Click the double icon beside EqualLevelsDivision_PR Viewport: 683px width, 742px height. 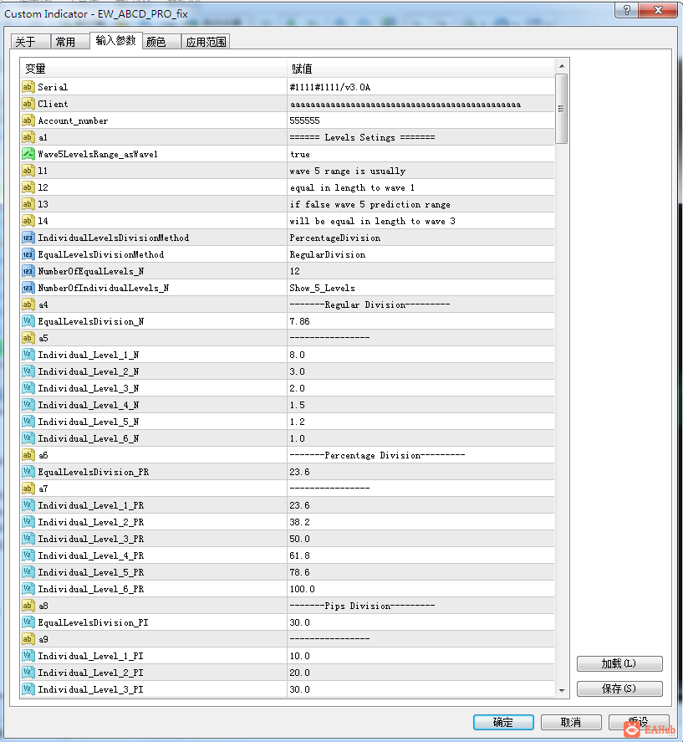pyautogui.click(x=28, y=471)
